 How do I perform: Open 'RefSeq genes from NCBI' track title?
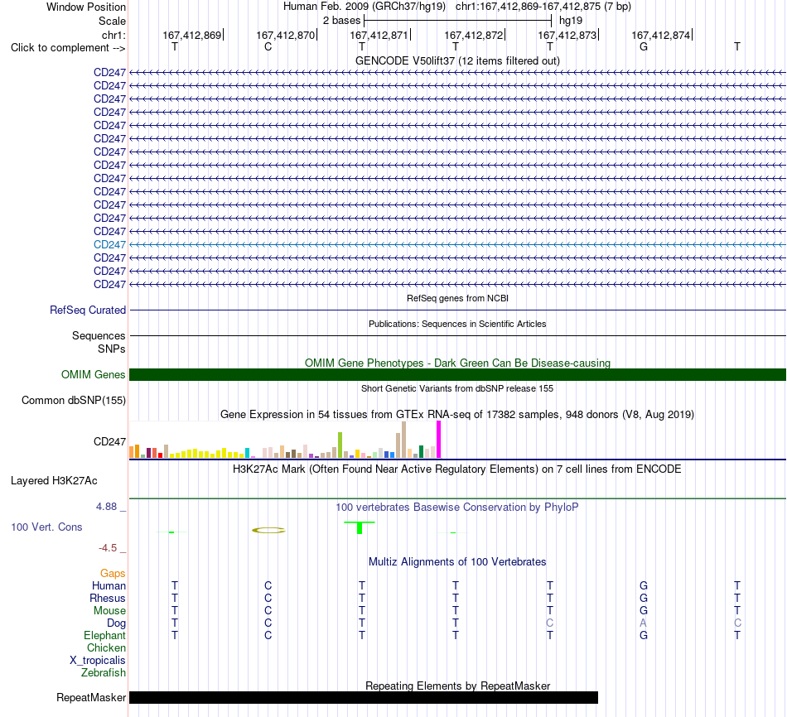pos(457,298)
